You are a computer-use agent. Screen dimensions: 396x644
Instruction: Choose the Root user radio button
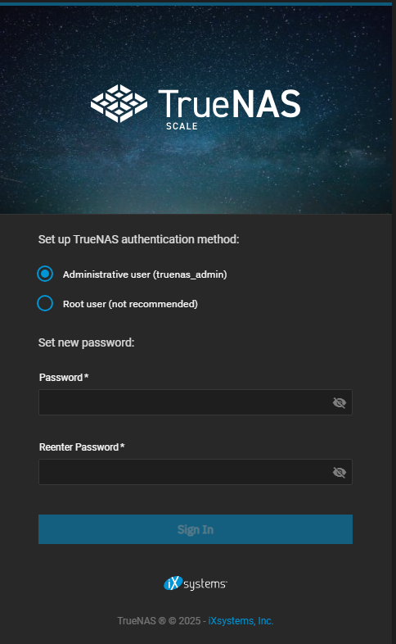45,303
